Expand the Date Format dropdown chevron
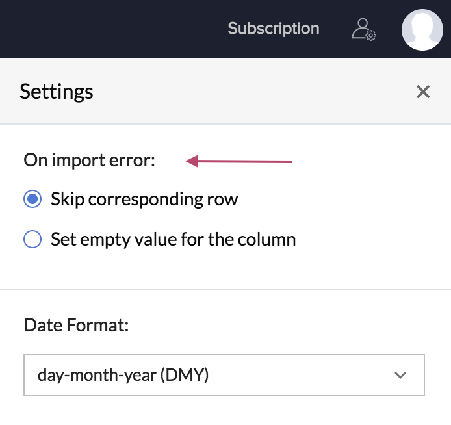The height and width of the screenshot is (425, 451). [x=400, y=375]
